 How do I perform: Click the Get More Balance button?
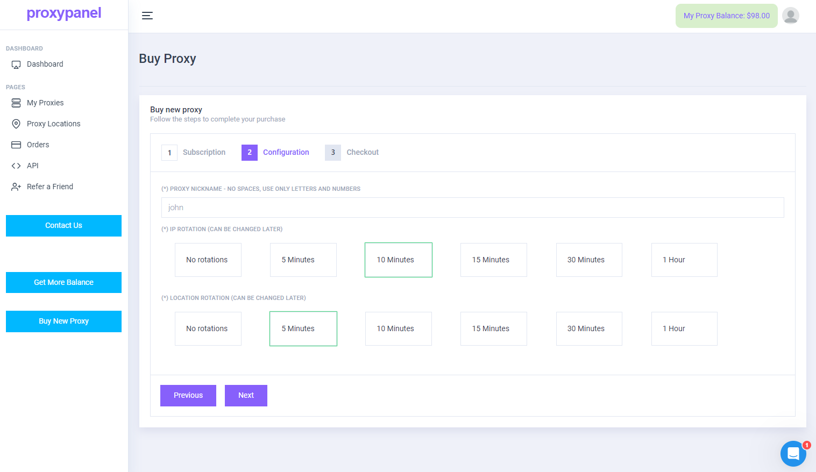point(63,282)
